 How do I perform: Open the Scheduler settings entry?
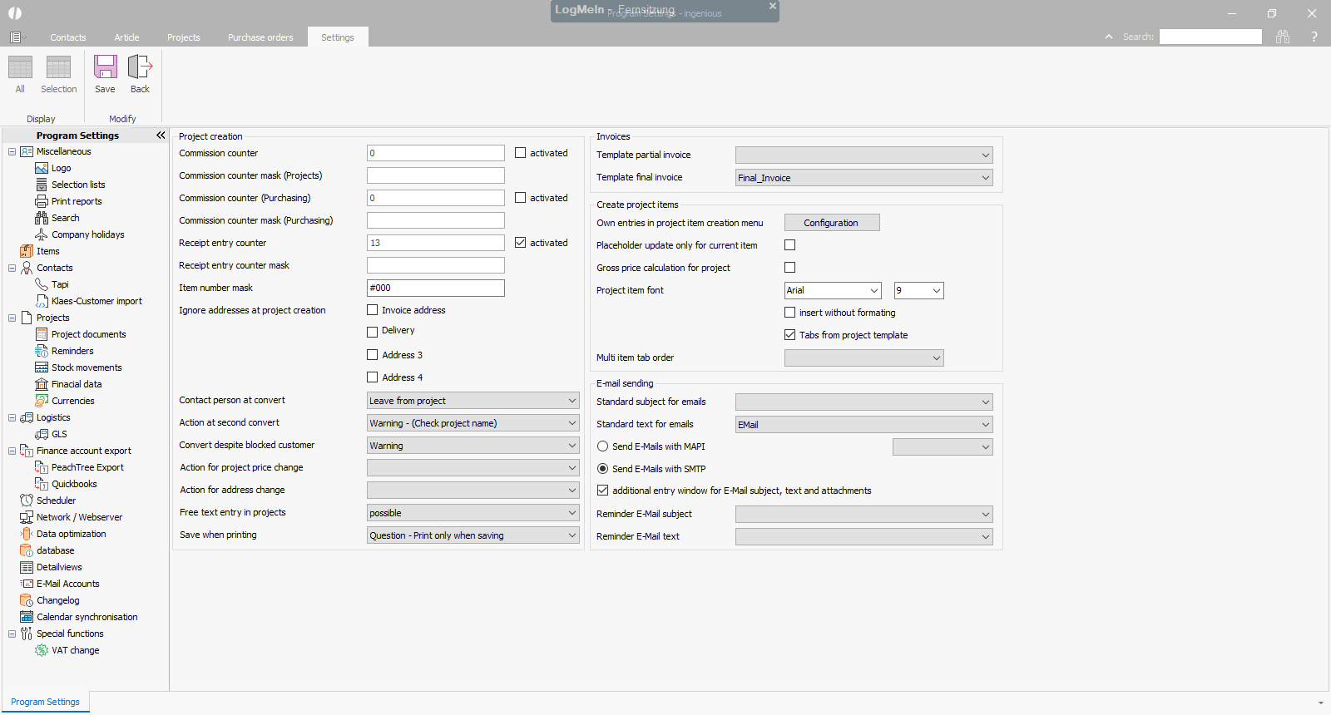(56, 500)
